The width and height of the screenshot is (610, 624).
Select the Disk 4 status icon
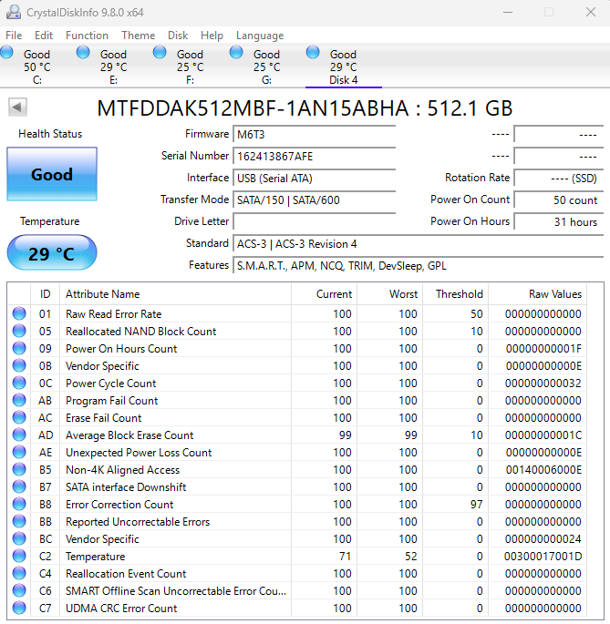tap(313, 53)
